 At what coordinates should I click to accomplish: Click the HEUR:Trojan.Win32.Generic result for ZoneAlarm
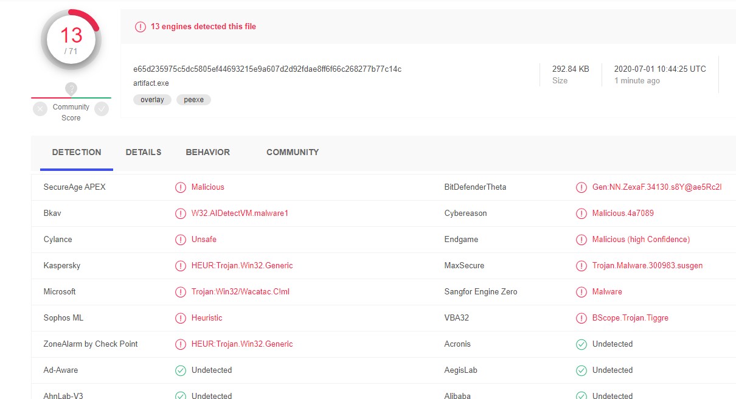click(x=242, y=344)
